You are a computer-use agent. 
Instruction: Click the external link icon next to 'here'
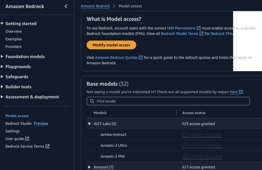(x=241, y=92)
